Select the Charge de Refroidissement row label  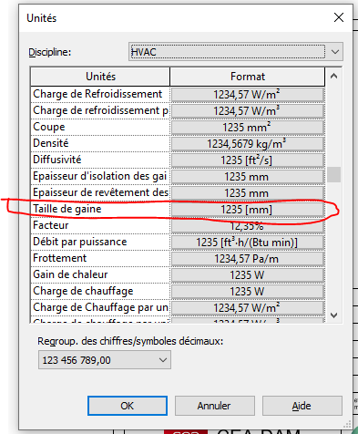(x=100, y=94)
